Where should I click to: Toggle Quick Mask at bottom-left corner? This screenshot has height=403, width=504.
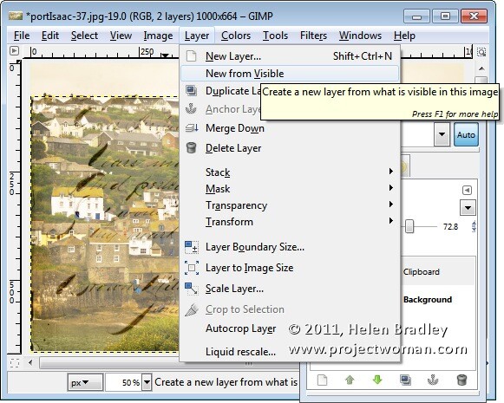coord(15,362)
